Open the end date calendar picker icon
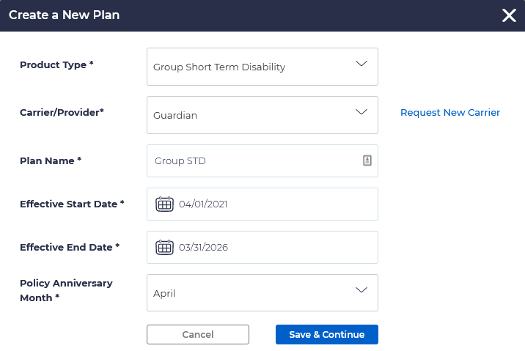 tap(164, 248)
